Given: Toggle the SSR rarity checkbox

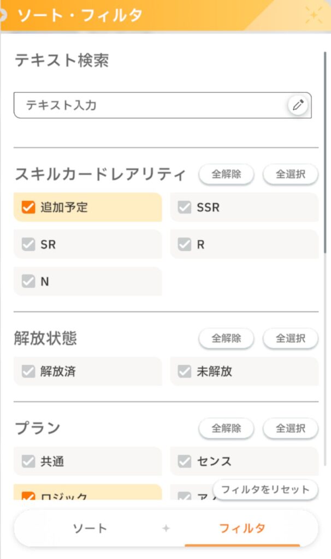Looking at the screenshot, I should click(x=185, y=207).
